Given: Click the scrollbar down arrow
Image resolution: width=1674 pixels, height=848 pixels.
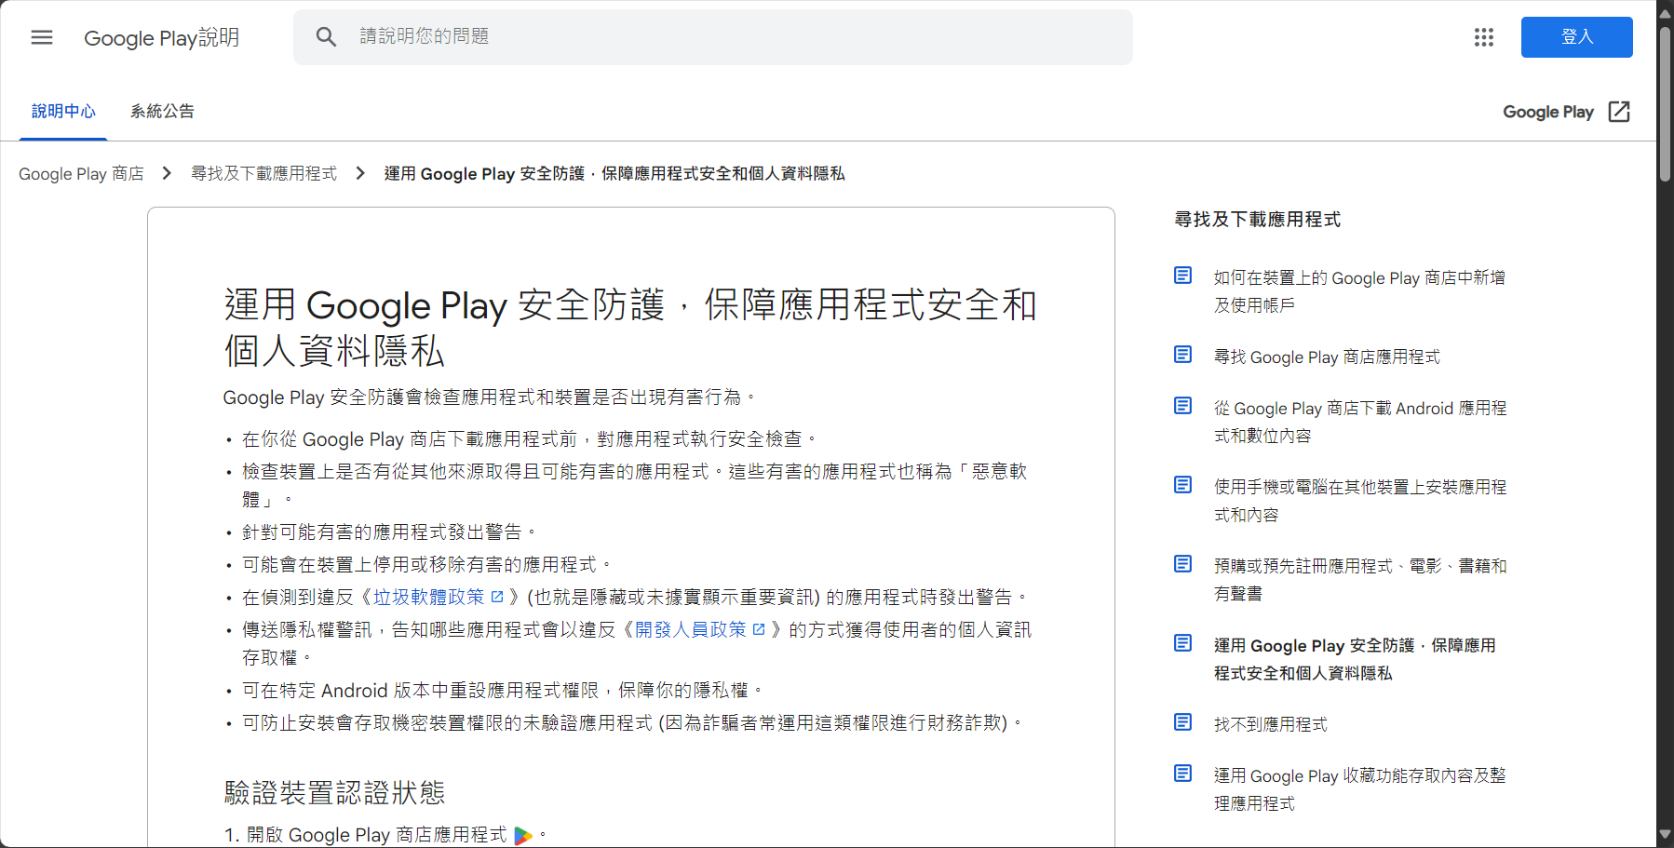Looking at the screenshot, I should click(1665, 835).
